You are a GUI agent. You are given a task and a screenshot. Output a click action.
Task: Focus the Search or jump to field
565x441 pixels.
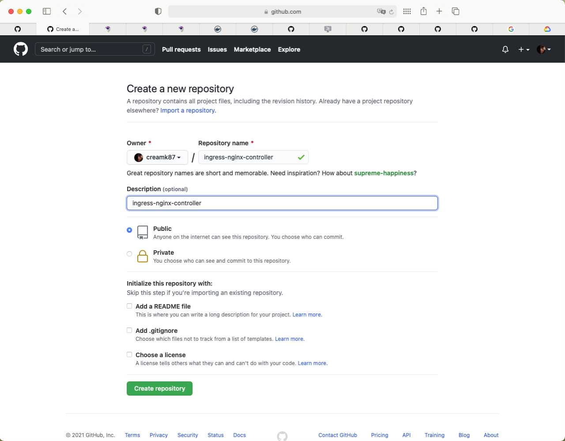95,49
